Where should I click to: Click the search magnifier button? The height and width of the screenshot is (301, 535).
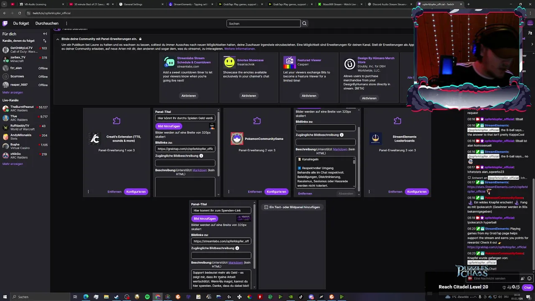click(304, 23)
